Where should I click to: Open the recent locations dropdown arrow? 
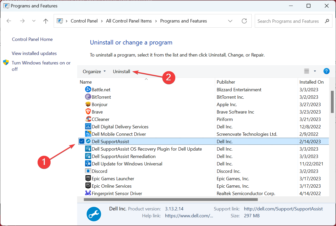coord(34,21)
